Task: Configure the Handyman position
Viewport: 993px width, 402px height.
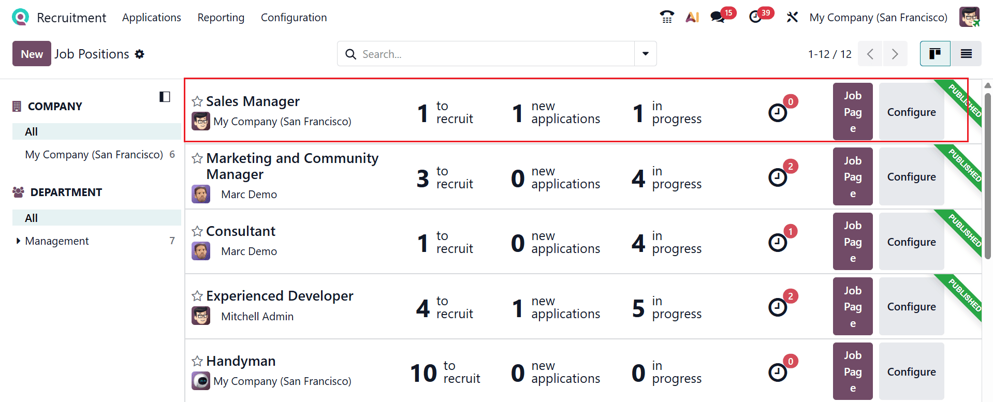Action: [912, 371]
